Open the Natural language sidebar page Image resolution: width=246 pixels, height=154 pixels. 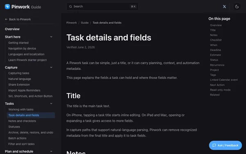(20, 79)
